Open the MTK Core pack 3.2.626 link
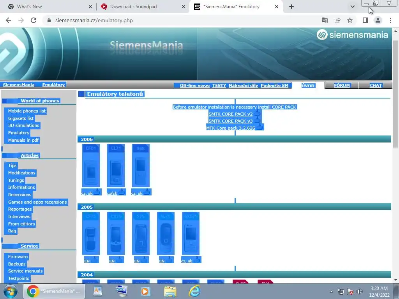 pyautogui.click(x=231, y=128)
